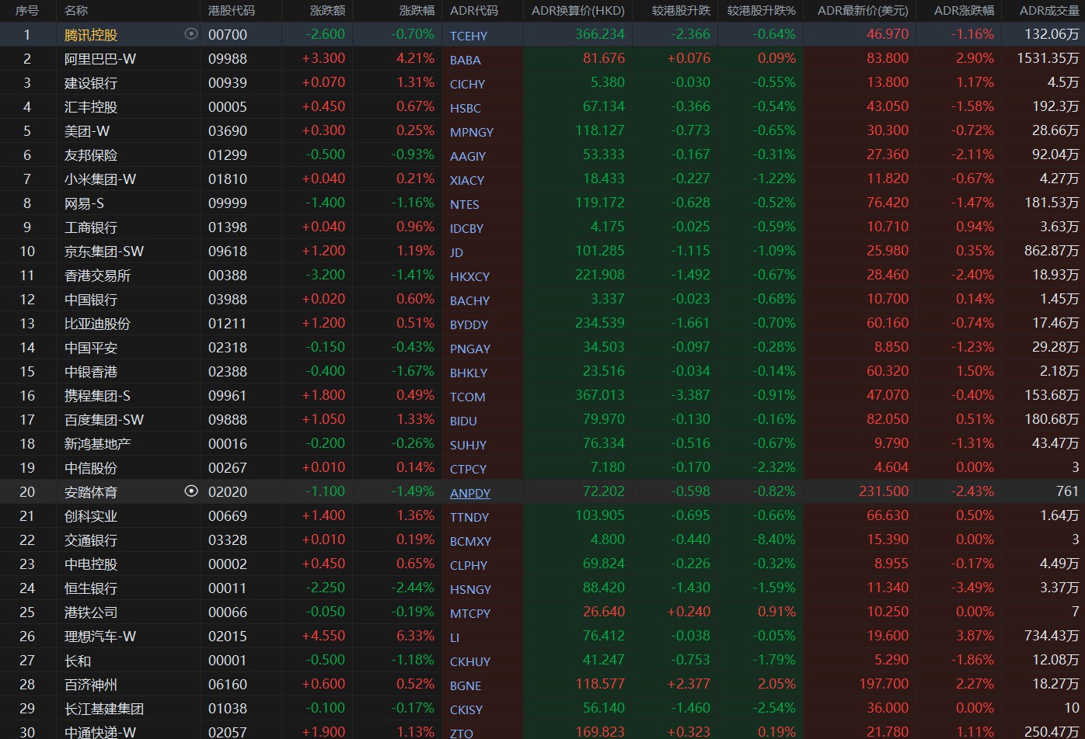Click the 较港股升跌% column header
Screen dimensions: 1085x739
pos(761,11)
